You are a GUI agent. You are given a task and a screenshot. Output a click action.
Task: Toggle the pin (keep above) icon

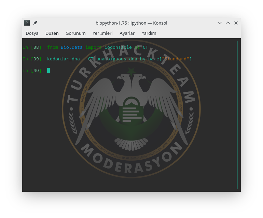tap(35, 23)
